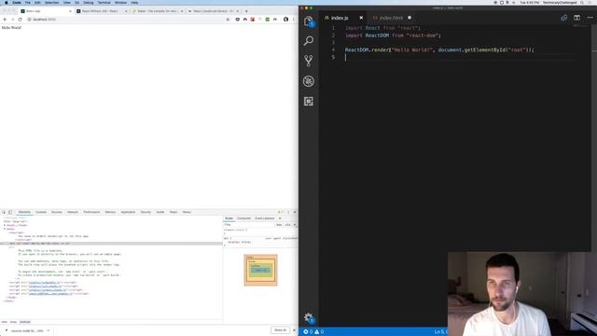Go back in the Chrome browser
Image resolution: width=597 pixels, height=336 pixels.
[5, 20]
